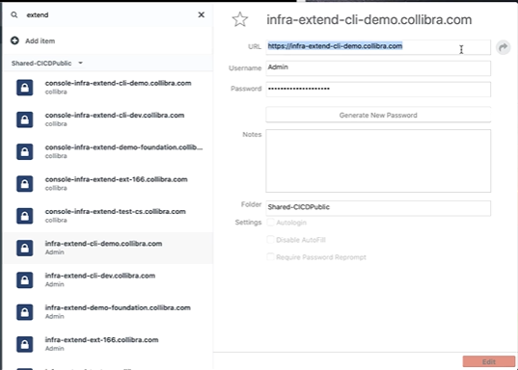Click the Password field
Screen dimensions: 518x370
(378, 89)
